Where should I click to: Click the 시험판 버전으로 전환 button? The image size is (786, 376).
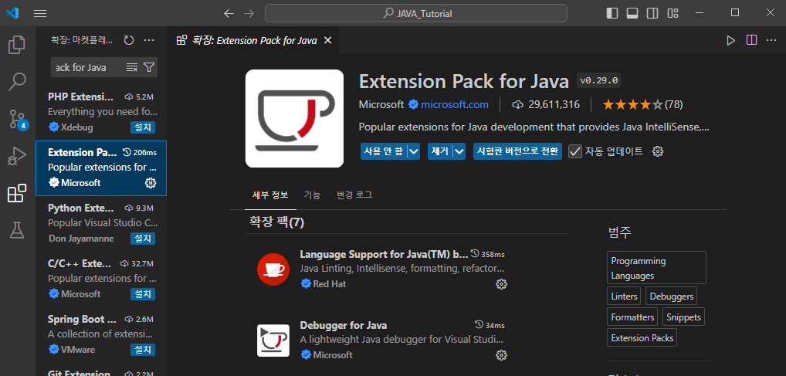(x=517, y=151)
